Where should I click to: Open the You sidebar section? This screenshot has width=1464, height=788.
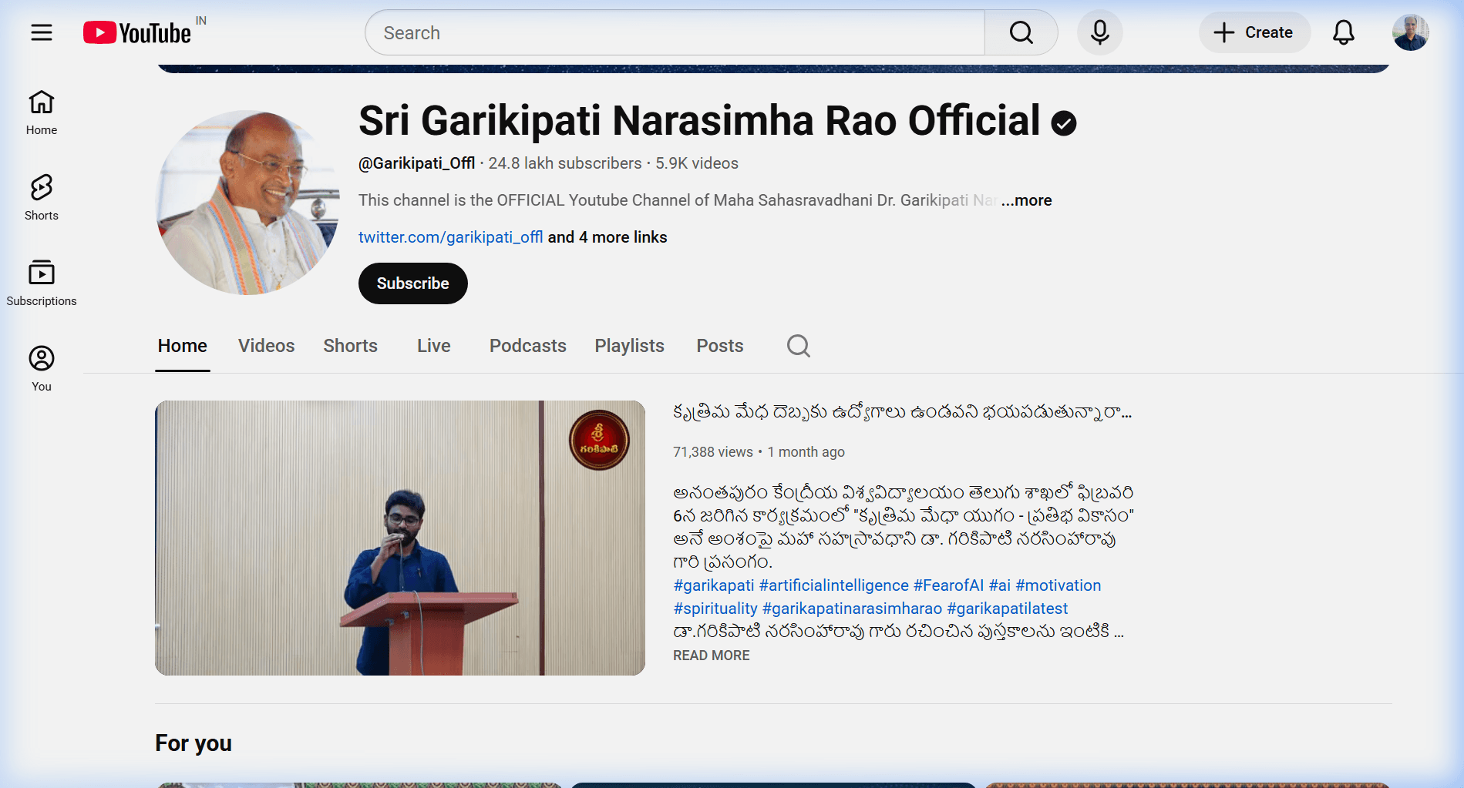click(42, 368)
